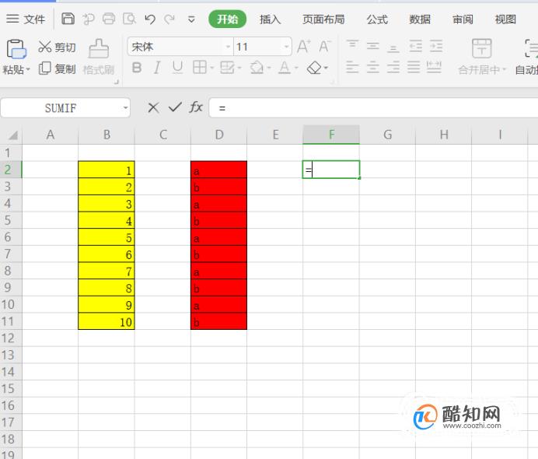This screenshot has height=459, width=538.
Task: Select column G header
Action: (x=387, y=135)
